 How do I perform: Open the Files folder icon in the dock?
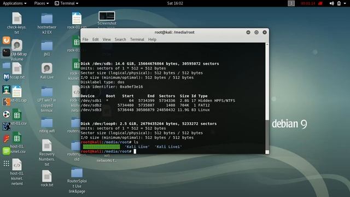(x=6, y=65)
